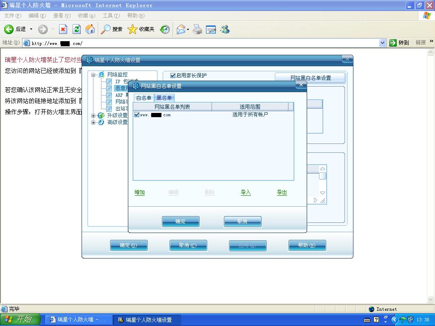Viewport: 435px width, 326px height.
Task: Open the History clock icon
Action: (x=165, y=29)
